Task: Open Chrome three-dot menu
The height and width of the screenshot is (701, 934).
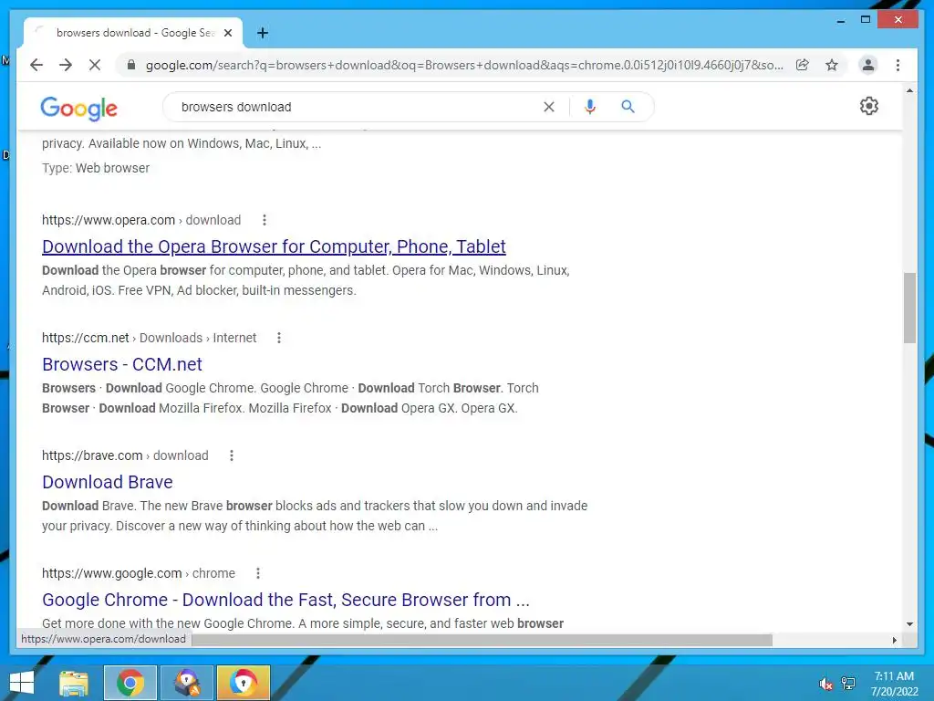Action: tap(898, 65)
